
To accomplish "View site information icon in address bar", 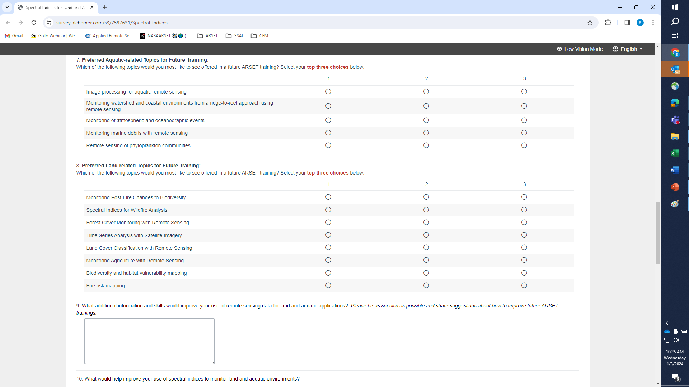I will 49,23.
